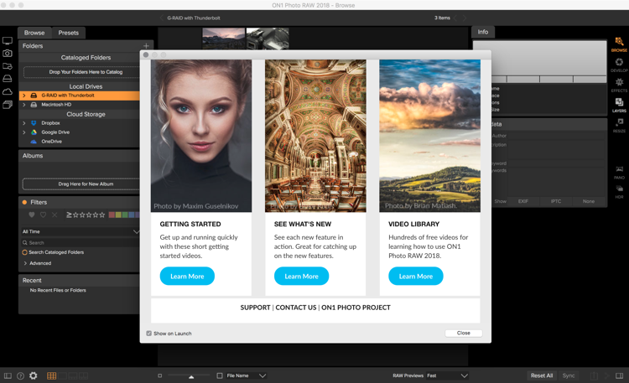Toggle right panel visibility in bottom bar
The width and height of the screenshot is (629, 383).
(620, 375)
